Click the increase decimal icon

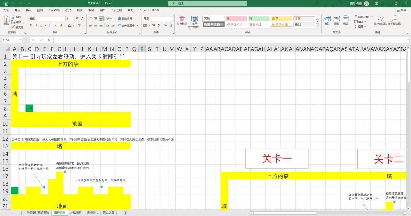point(166,25)
